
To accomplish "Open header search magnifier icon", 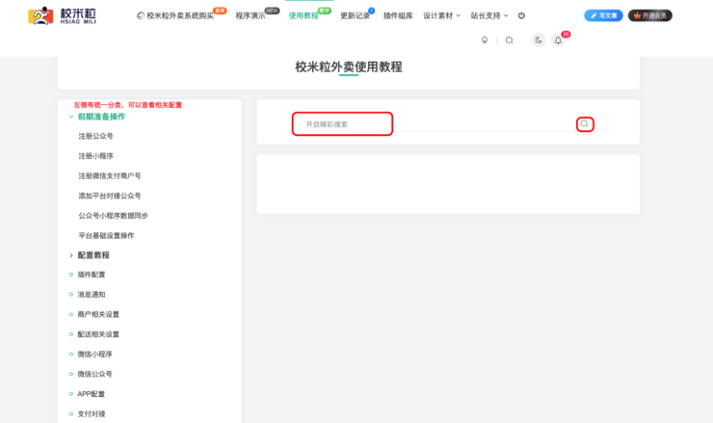I will click(509, 40).
